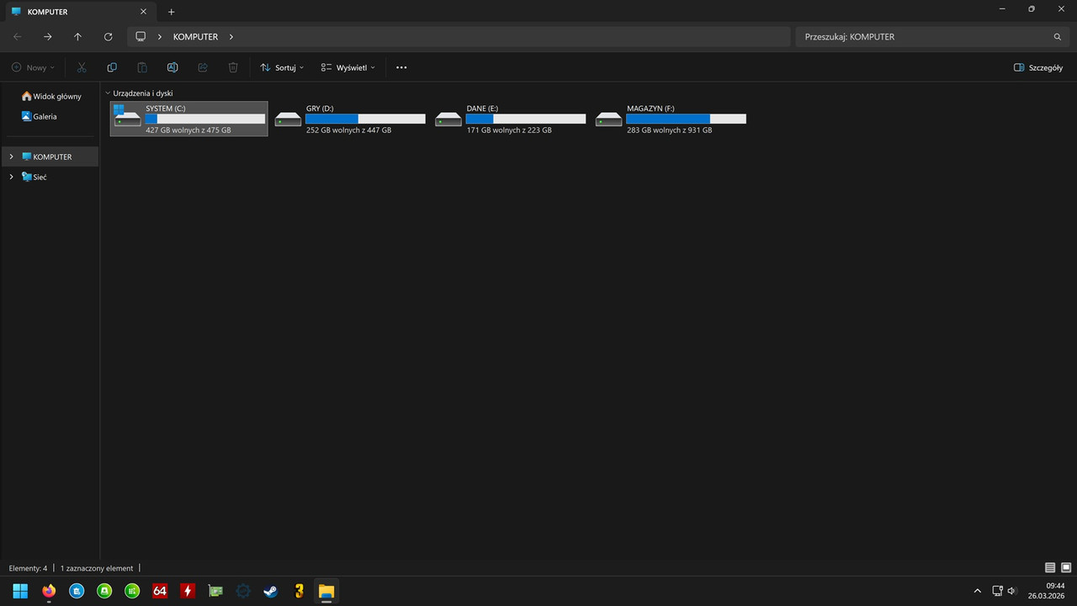
Task: Open a new tab with plus button
Action: pos(172,12)
